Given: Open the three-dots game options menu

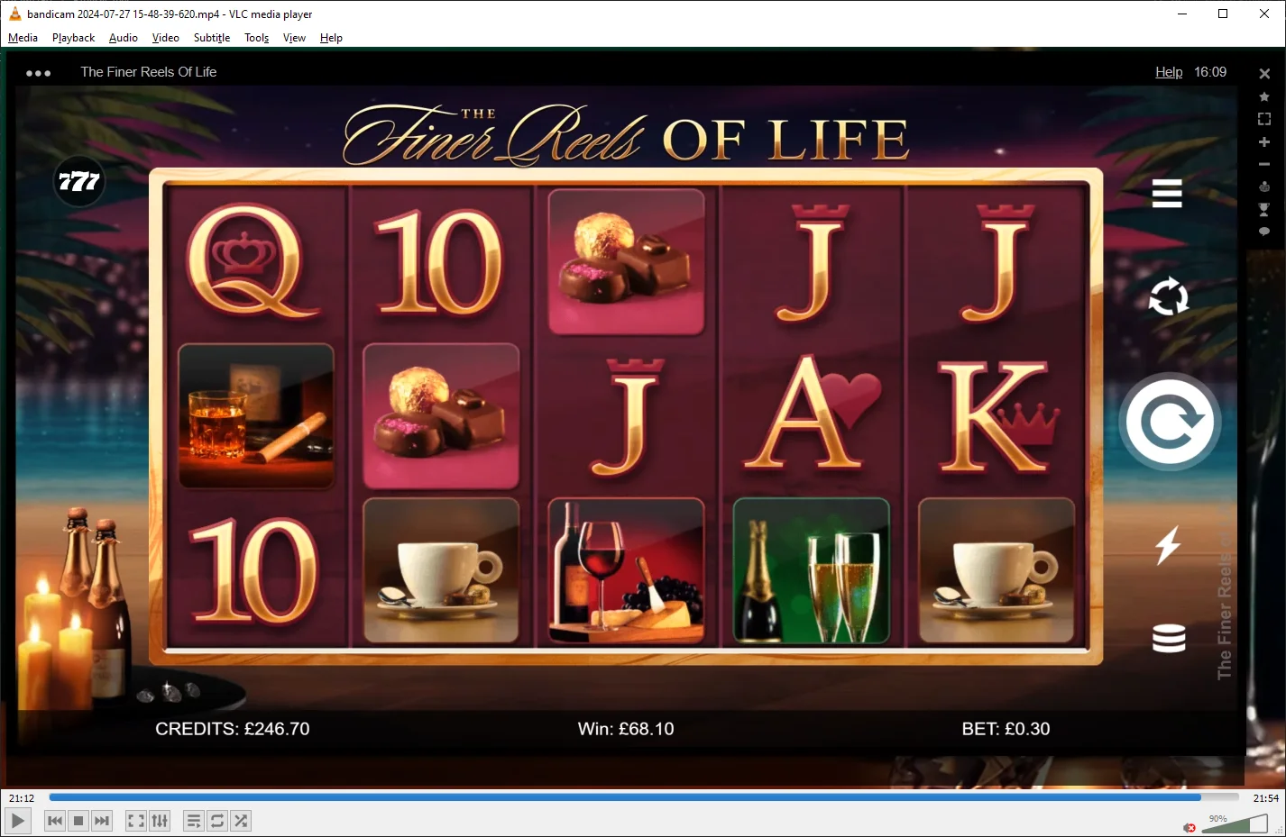Looking at the screenshot, I should [39, 73].
